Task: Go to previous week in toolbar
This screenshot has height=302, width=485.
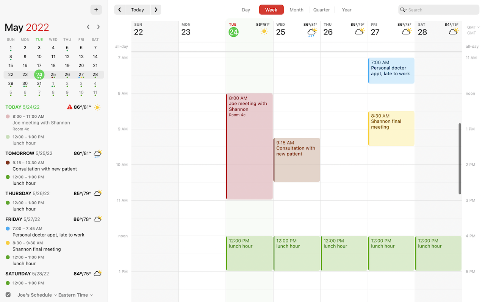Action: click(119, 10)
